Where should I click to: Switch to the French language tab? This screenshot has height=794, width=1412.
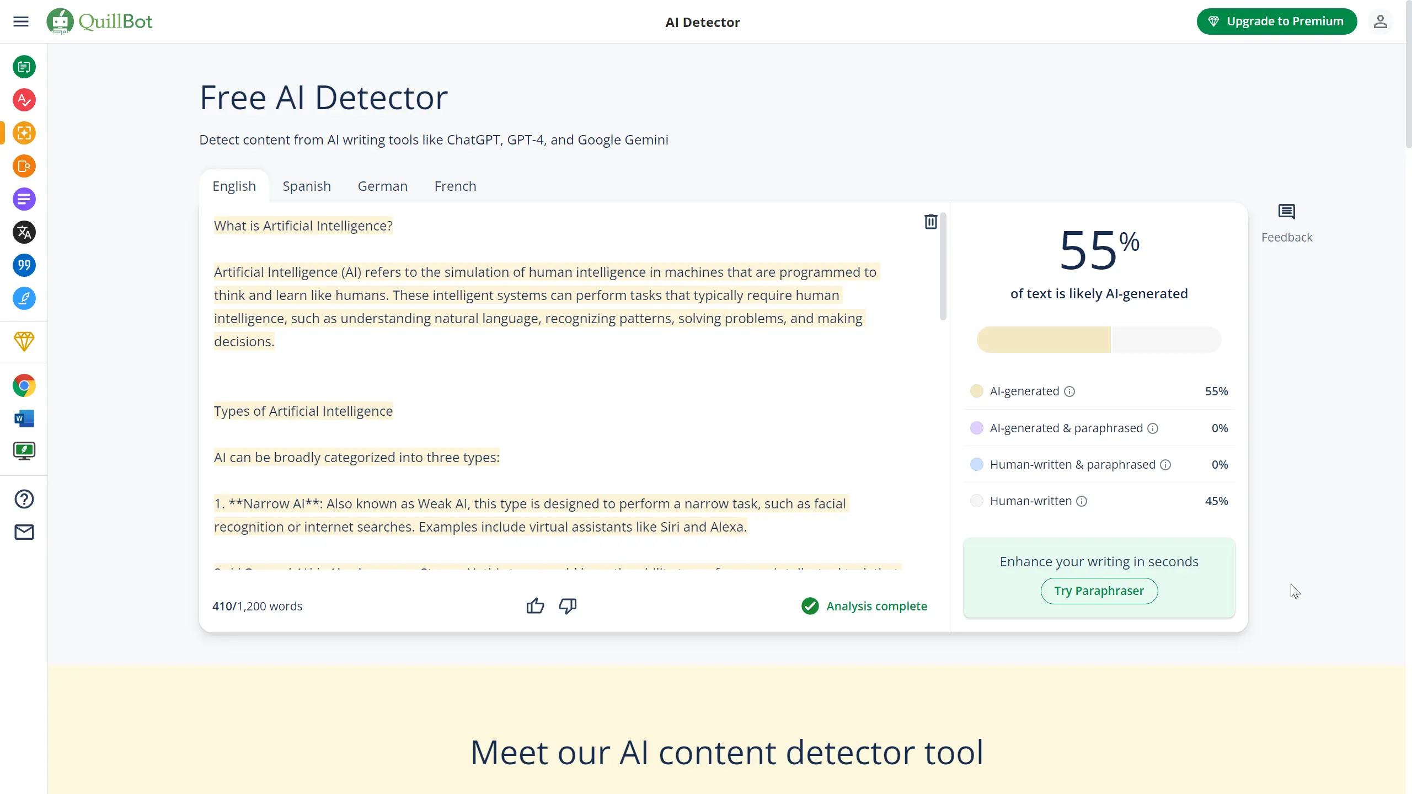455,186
